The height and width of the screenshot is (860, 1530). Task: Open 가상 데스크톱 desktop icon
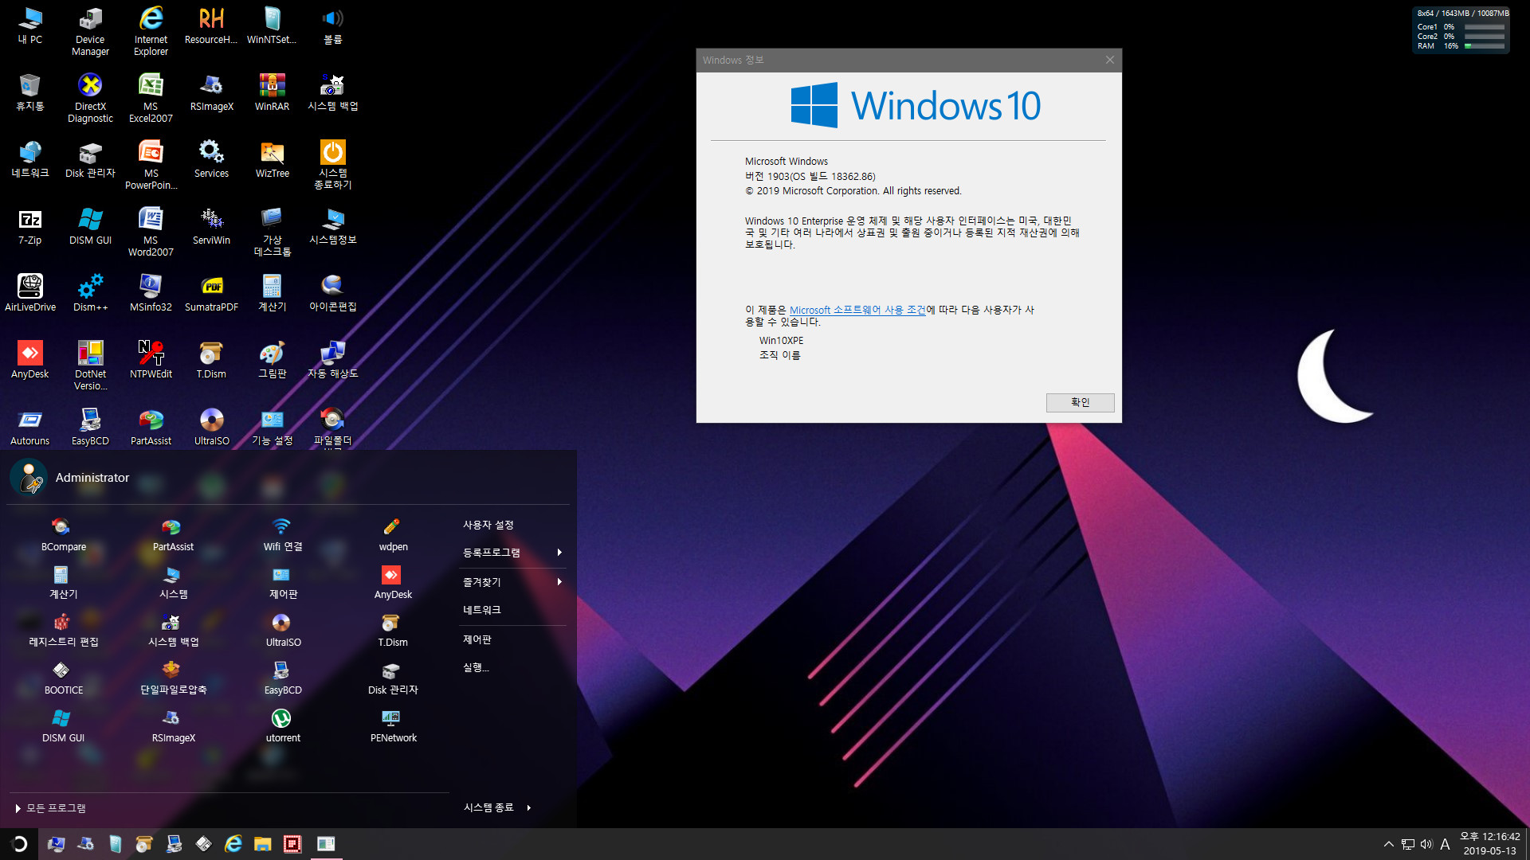pyautogui.click(x=272, y=232)
